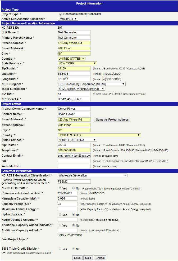Select No for Additional Capacity Added Indicator

coord(74,225)
